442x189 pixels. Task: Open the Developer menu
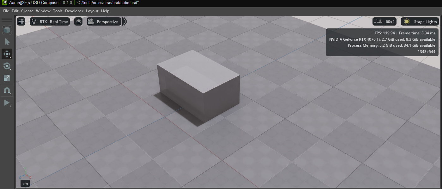point(74,11)
